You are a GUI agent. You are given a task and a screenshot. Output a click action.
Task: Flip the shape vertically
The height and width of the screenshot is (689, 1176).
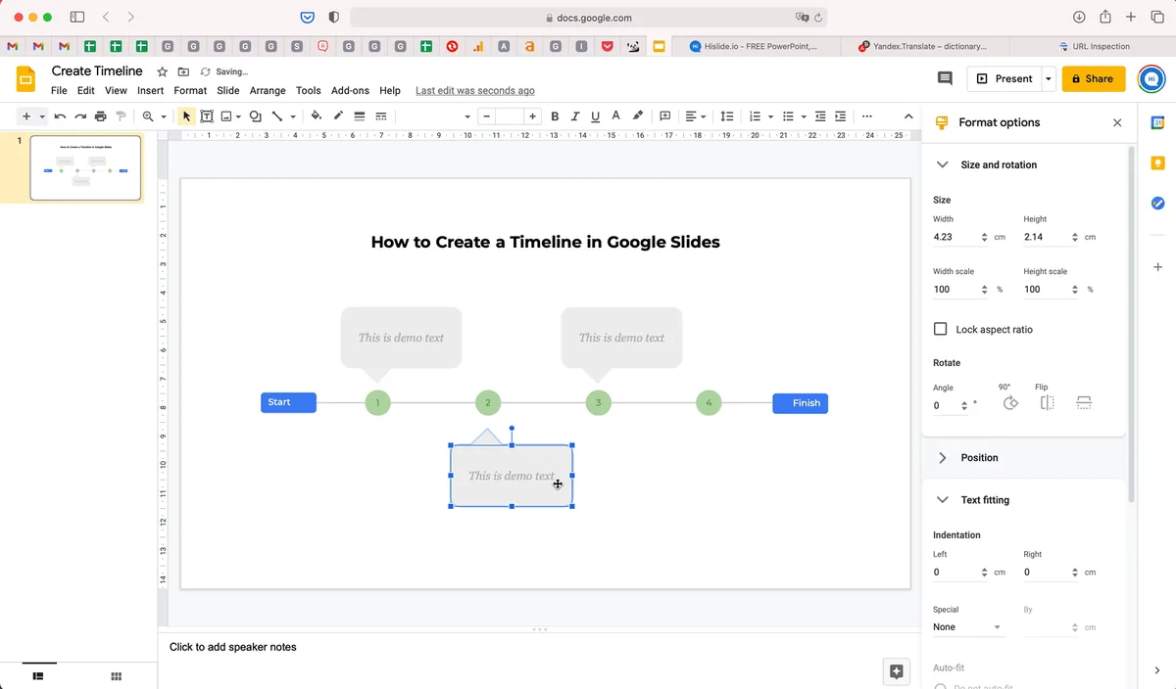1084,403
